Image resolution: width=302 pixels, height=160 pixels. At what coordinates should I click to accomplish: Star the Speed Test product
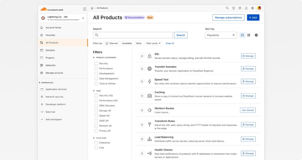point(142,81)
